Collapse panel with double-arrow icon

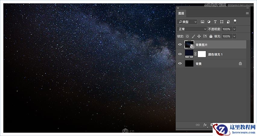[x=247, y=8]
